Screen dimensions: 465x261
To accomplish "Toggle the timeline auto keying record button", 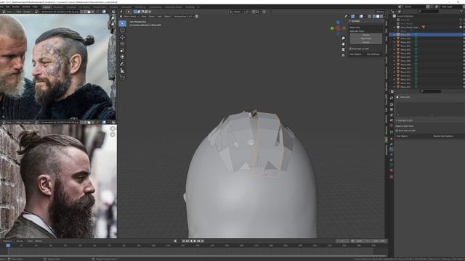I will (175, 241).
